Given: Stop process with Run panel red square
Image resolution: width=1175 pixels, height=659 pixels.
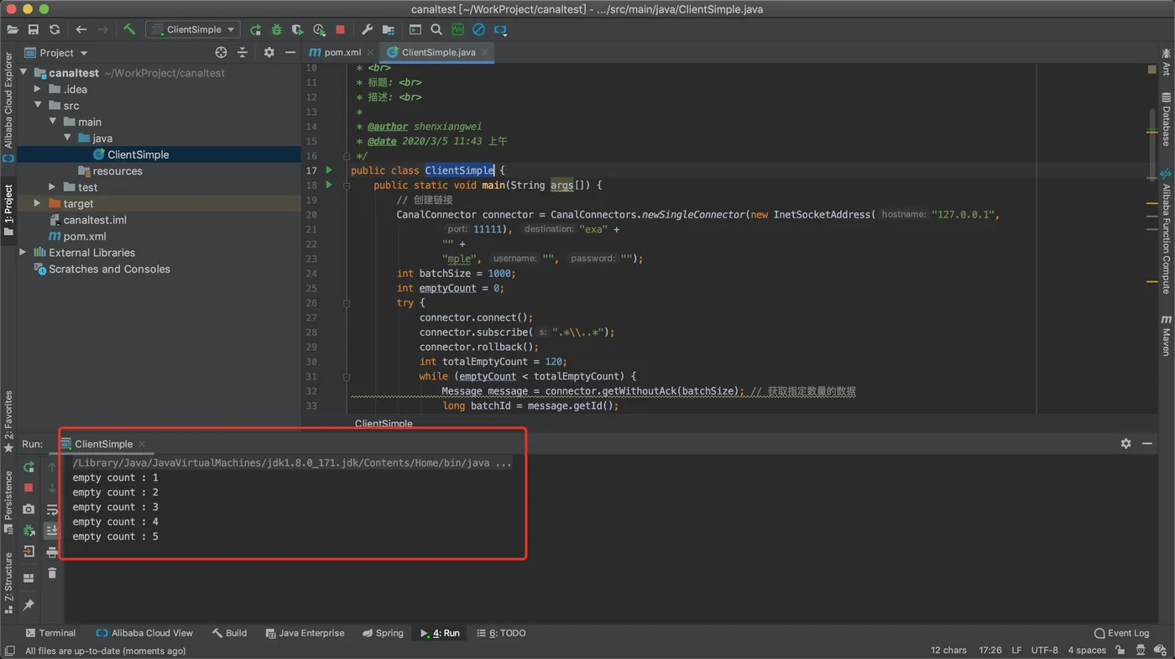Looking at the screenshot, I should click(29, 488).
